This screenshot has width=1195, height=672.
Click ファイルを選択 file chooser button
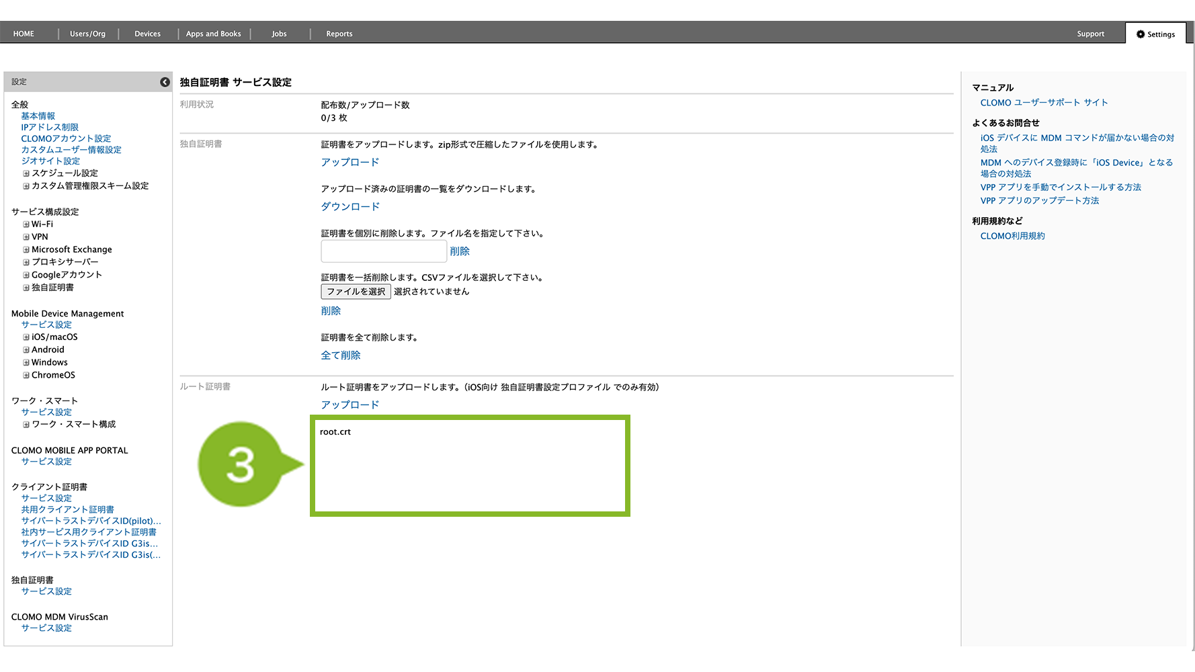point(356,292)
